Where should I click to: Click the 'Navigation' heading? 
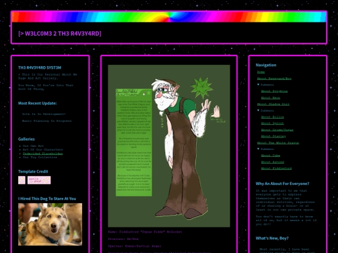click(266, 65)
